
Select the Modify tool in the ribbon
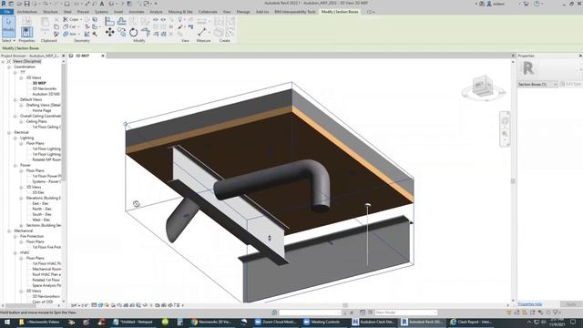tap(8, 26)
